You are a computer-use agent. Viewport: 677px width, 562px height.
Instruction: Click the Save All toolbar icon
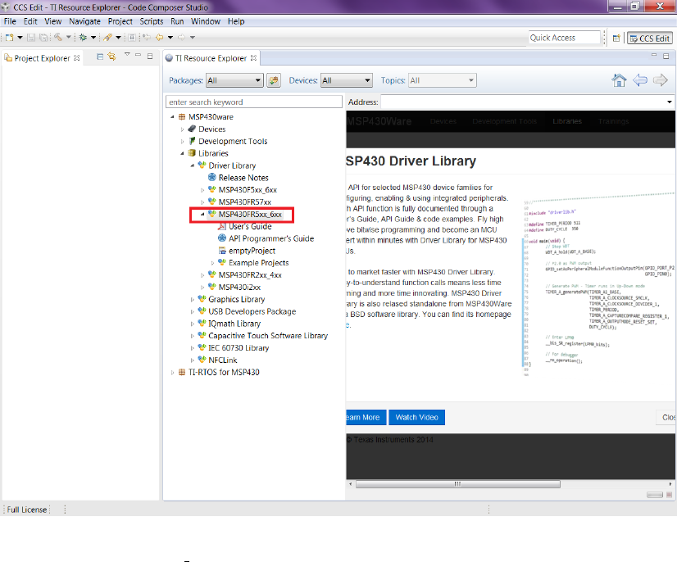point(43,38)
